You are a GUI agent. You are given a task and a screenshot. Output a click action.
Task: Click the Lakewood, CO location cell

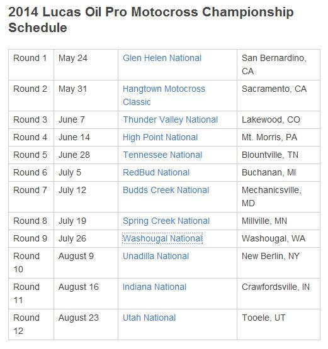[x=278, y=119]
